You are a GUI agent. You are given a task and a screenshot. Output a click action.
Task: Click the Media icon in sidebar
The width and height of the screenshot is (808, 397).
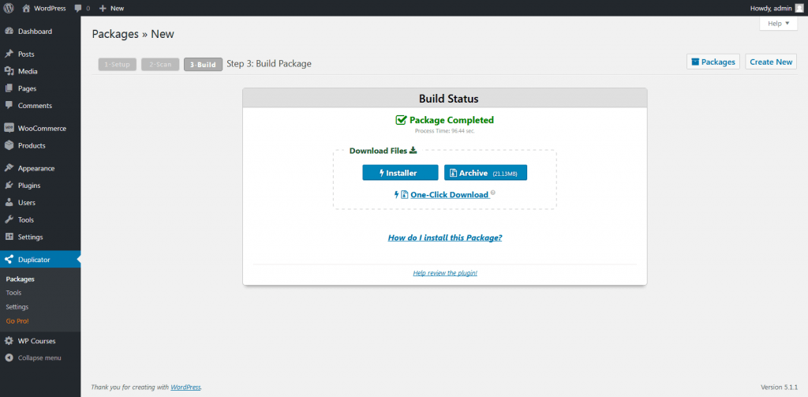point(9,71)
